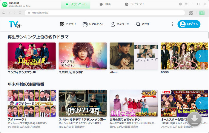The width and height of the screenshot is (209, 133).
Task: Open the silent drama thumbnail
Action: click(134, 56)
